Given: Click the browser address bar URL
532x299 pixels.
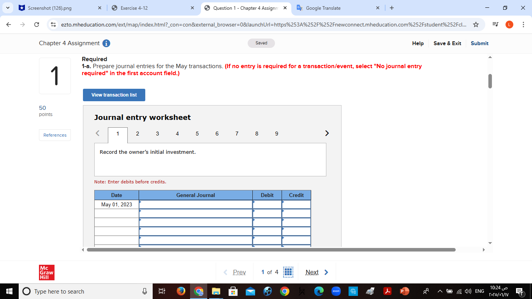Looking at the screenshot, I should tap(263, 25).
